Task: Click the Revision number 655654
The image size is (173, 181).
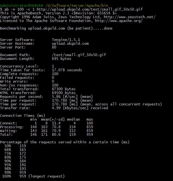Action: [104, 13]
